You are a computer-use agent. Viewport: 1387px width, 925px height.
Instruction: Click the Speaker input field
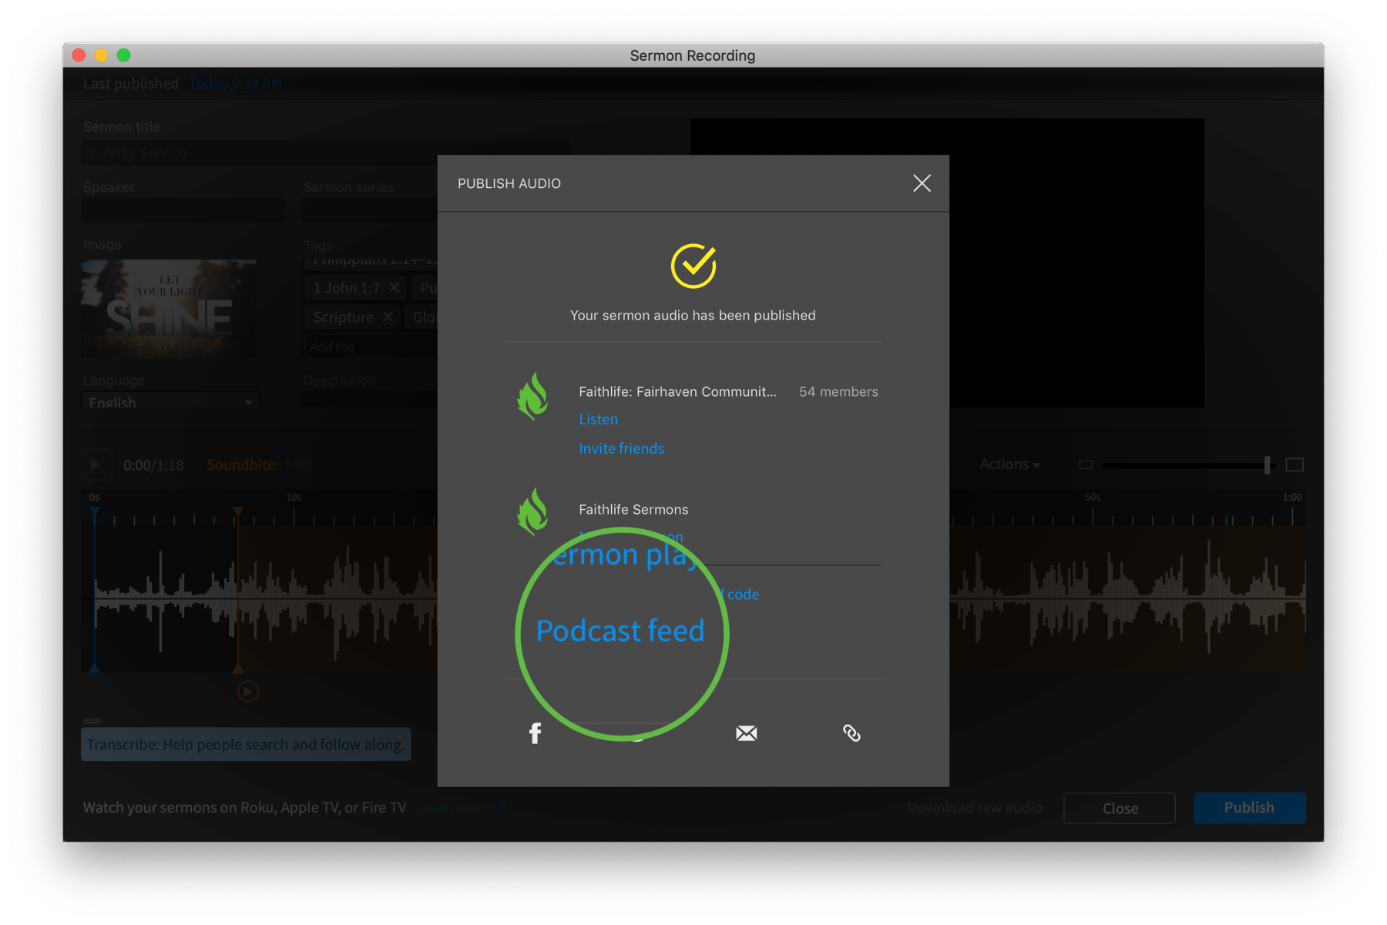[x=183, y=209]
